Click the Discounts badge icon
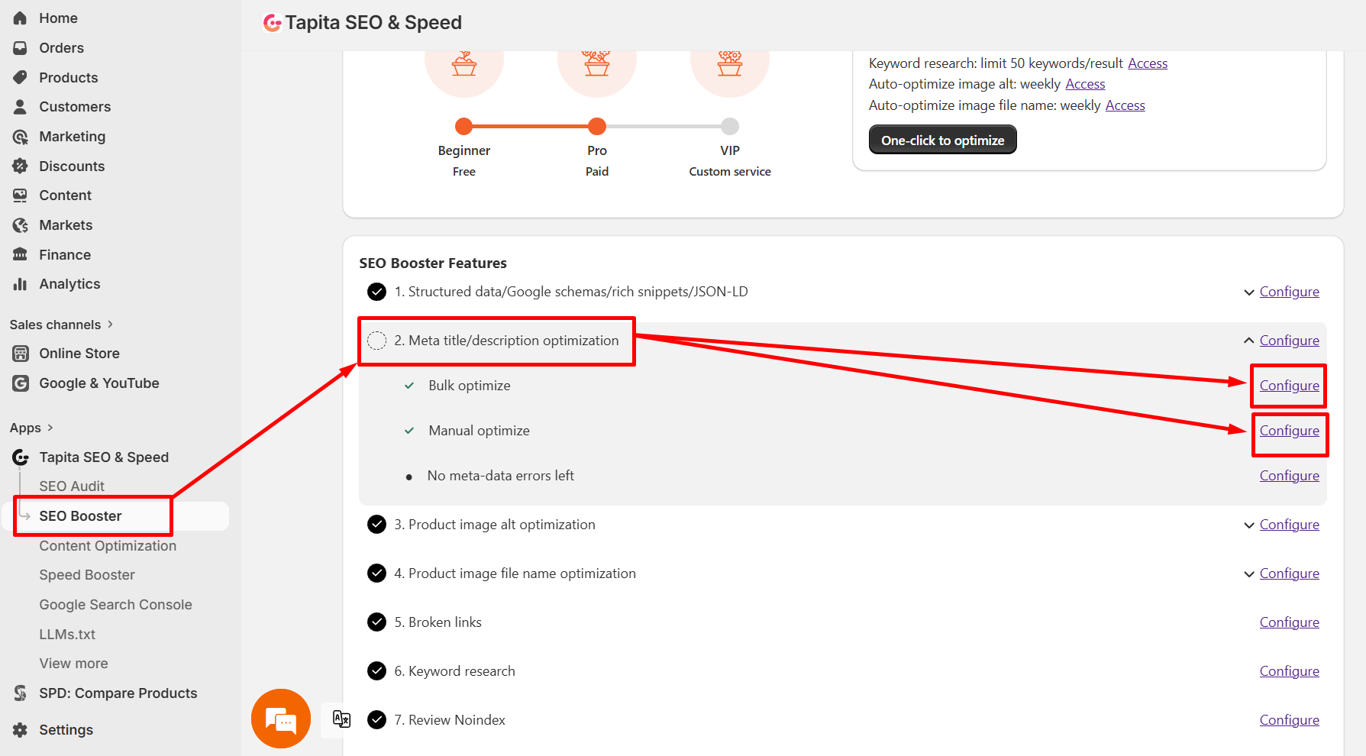 point(21,166)
